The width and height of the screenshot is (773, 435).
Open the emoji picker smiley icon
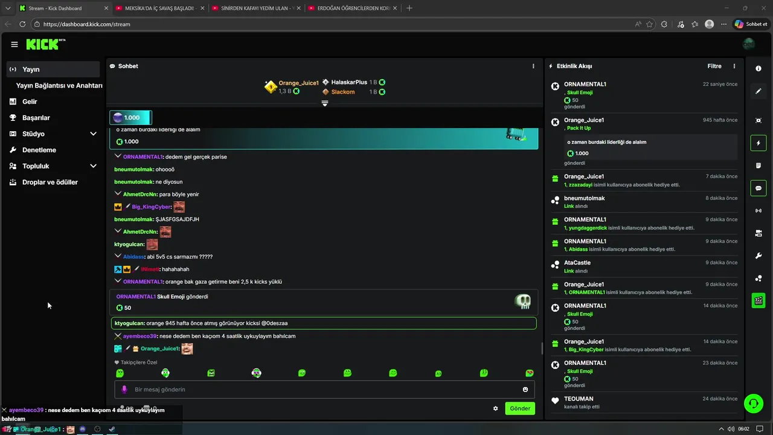525,390
